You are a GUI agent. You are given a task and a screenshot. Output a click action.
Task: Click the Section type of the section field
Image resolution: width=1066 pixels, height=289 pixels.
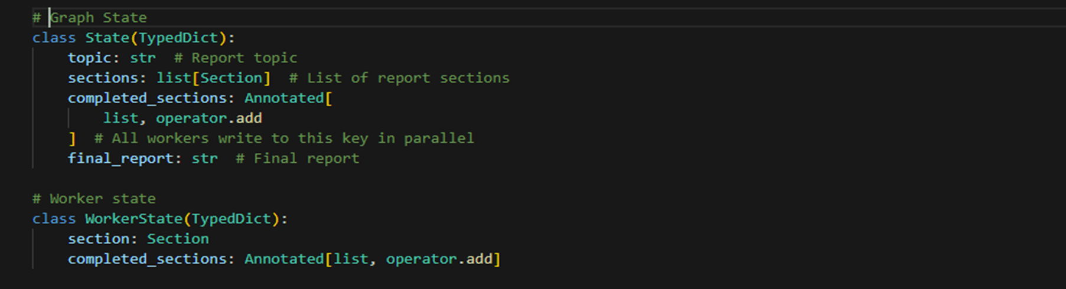(x=178, y=239)
